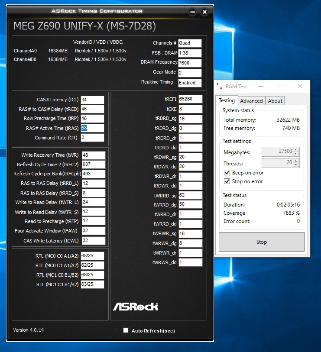321x352 pixels.
Task: Click the Coverage value 7883 %
Action: click(291, 213)
